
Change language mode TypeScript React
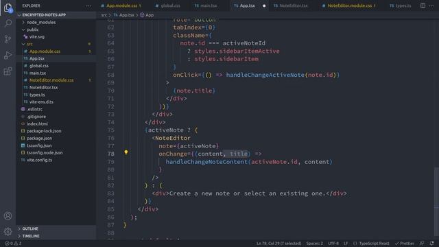point(371,244)
